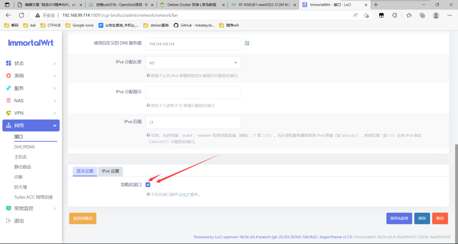The height and width of the screenshot is (244, 458).
Task: Add this page to favorites with the star icon
Action: (366, 15)
